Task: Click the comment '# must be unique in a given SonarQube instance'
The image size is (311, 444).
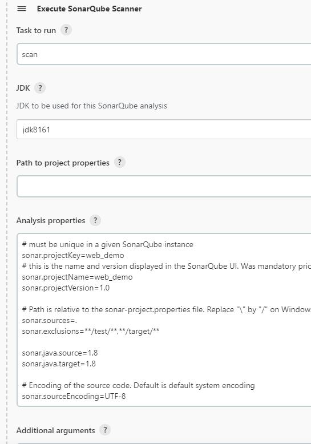Action: 108,244
